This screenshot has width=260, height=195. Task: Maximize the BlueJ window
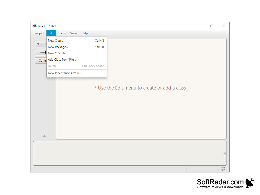(x=212, y=26)
